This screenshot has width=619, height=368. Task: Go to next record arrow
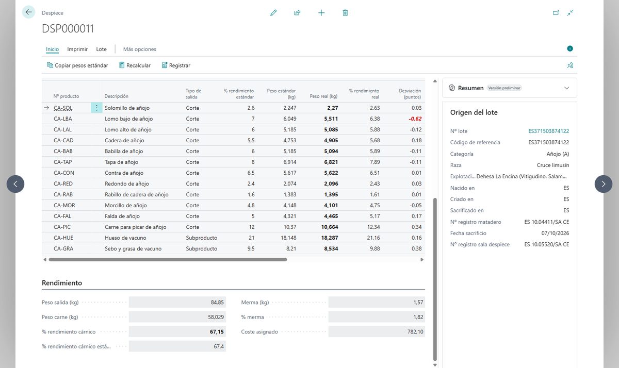click(x=604, y=184)
